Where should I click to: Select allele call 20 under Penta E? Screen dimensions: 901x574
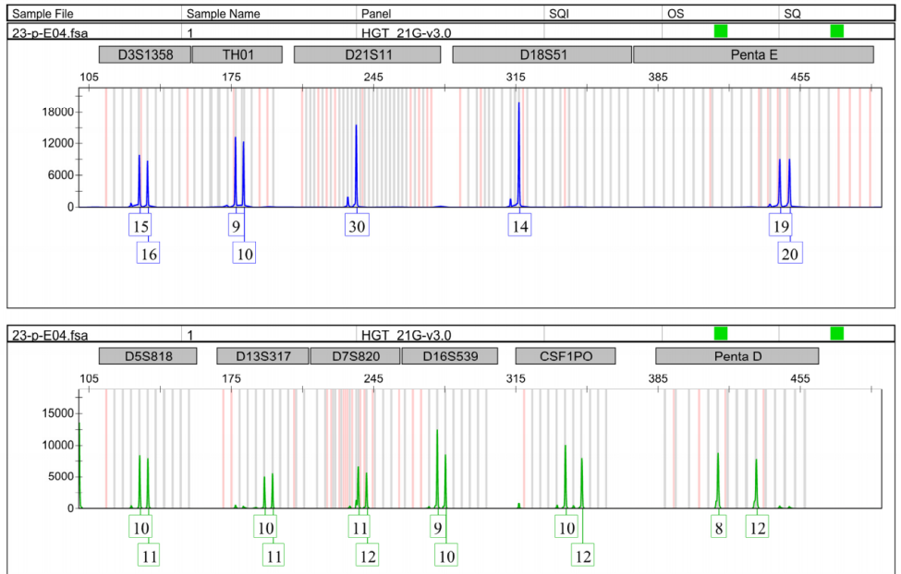(x=790, y=254)
